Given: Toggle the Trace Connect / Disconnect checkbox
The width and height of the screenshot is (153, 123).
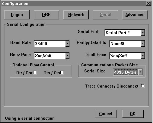Looking at the screenshot, I should 143,86.
